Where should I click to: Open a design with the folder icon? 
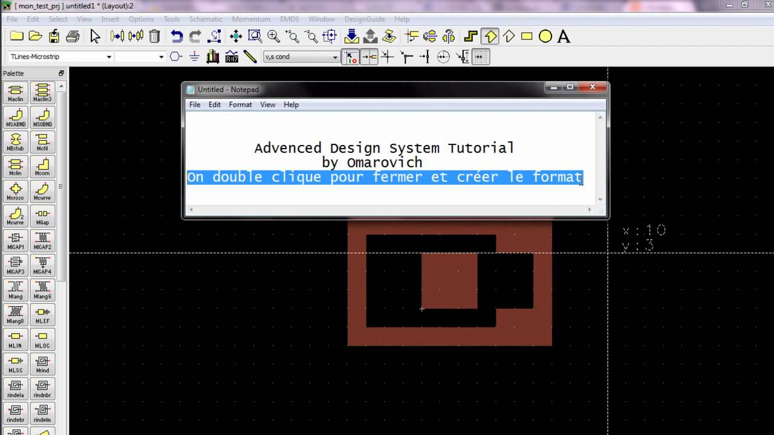point(35,36)
